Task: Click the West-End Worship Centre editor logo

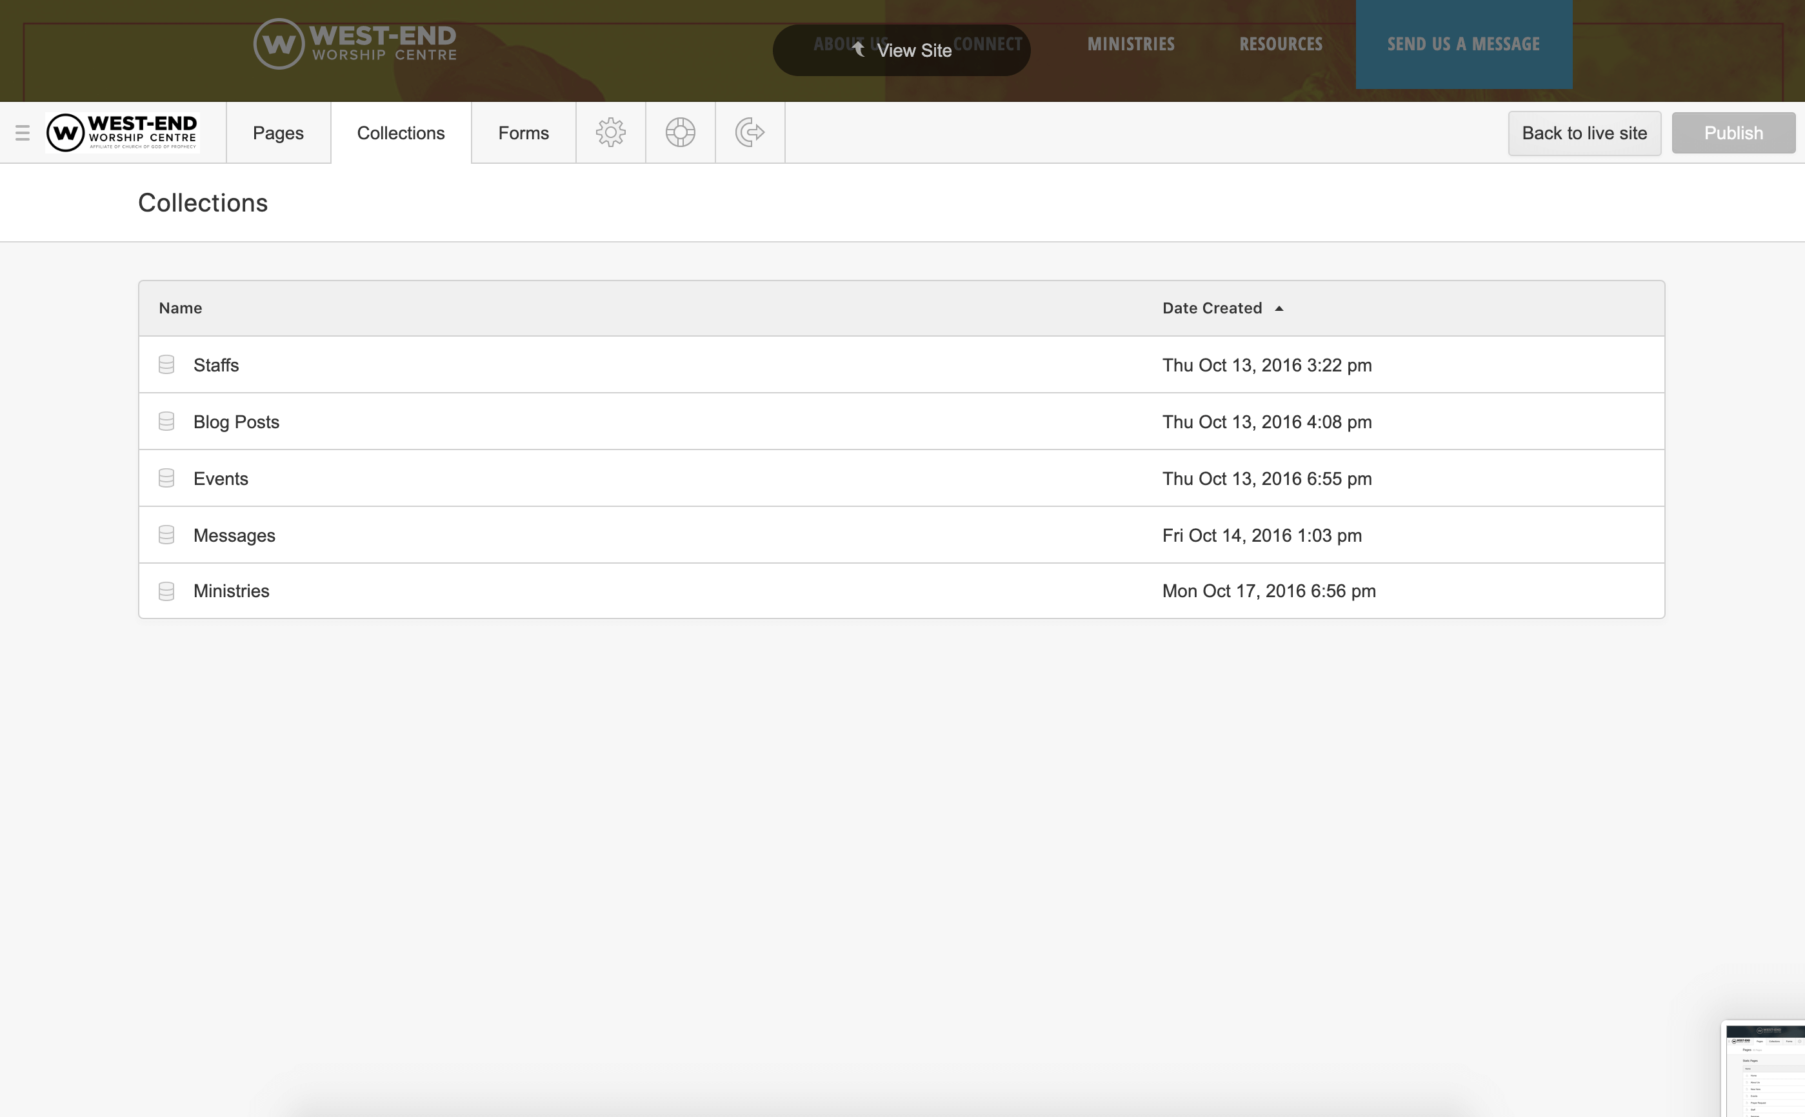Action: 122,133
